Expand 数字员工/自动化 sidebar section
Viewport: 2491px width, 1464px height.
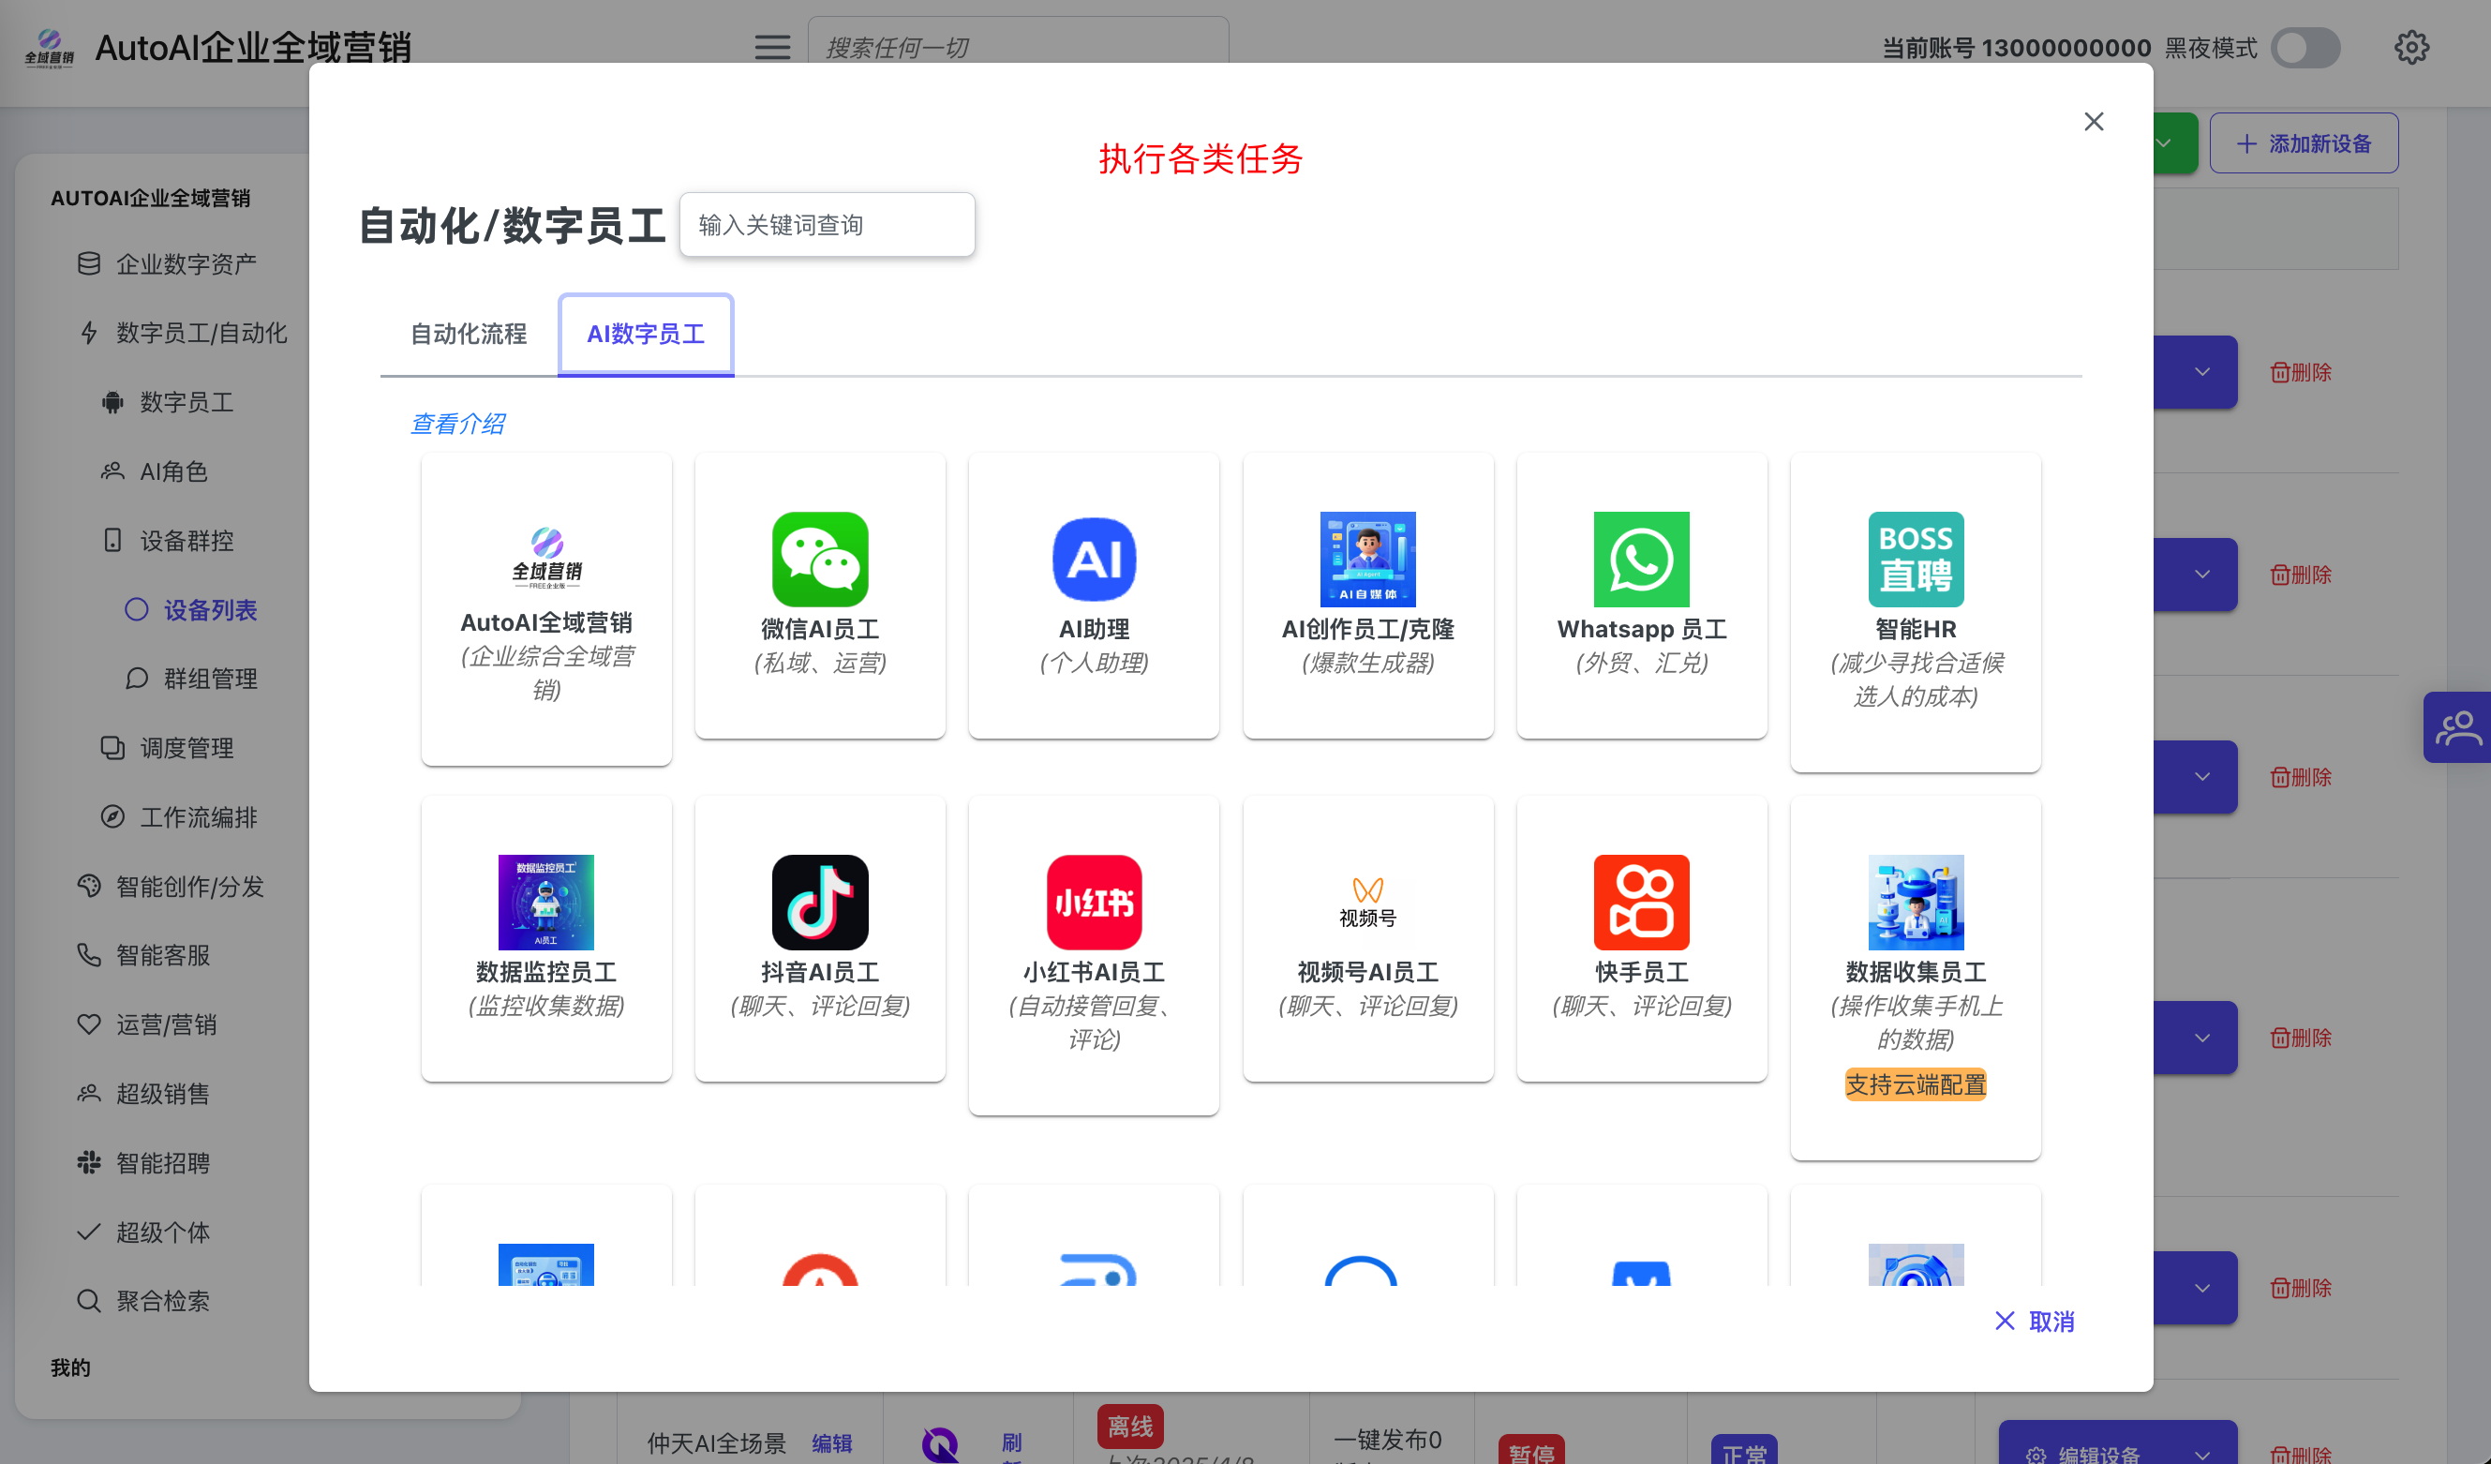coord(181,333)
